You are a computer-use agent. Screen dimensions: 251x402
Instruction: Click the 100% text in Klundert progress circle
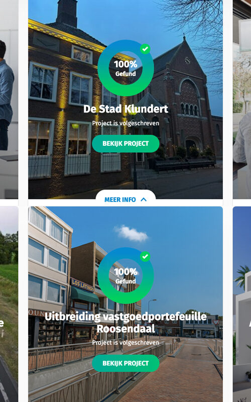click(x=125, y=64)
